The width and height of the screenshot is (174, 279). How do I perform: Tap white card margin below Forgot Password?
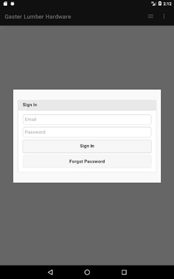[87, 177]
